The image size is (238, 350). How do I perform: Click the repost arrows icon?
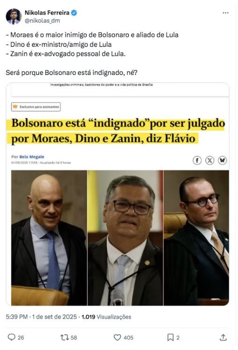coord(65,337)
